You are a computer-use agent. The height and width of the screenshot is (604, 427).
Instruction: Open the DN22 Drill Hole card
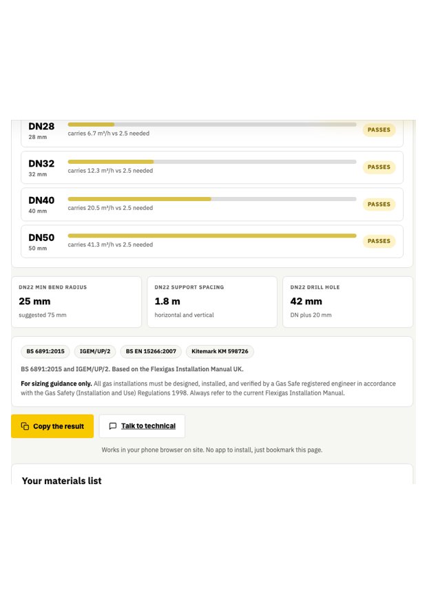point(348,302)
